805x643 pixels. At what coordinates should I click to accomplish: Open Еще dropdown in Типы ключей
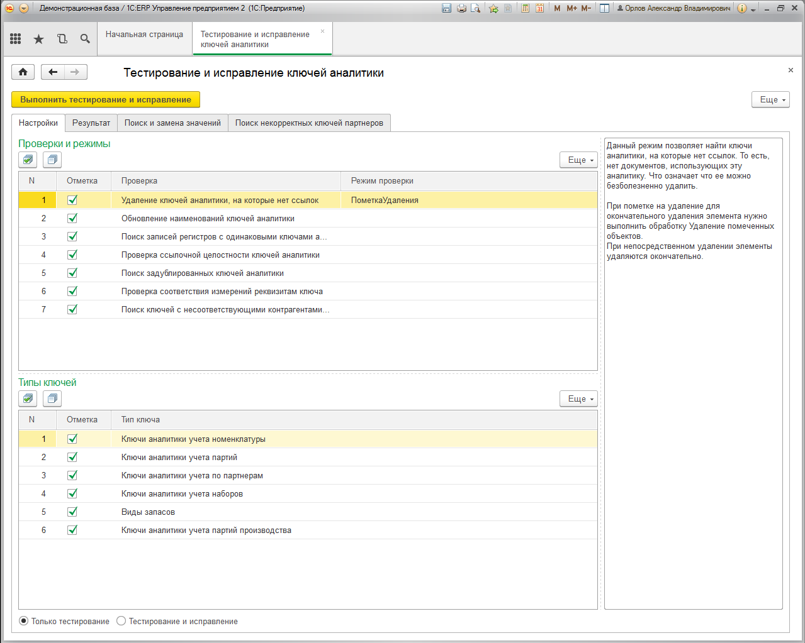578,398
